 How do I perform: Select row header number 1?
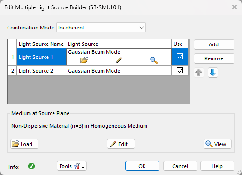pyautogui.click(x=12, y=57)
